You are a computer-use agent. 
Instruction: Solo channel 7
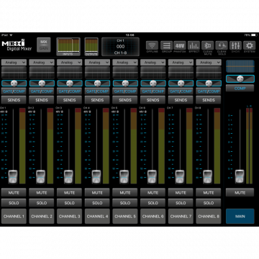coord(181,203)
